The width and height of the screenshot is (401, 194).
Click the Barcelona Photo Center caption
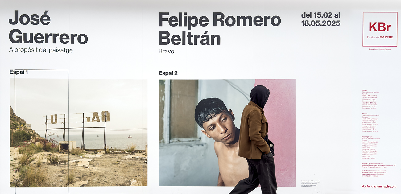pos(380,49)
